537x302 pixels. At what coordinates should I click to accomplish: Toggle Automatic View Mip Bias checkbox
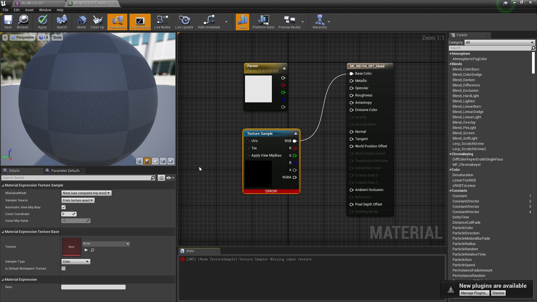coord(63,207)
